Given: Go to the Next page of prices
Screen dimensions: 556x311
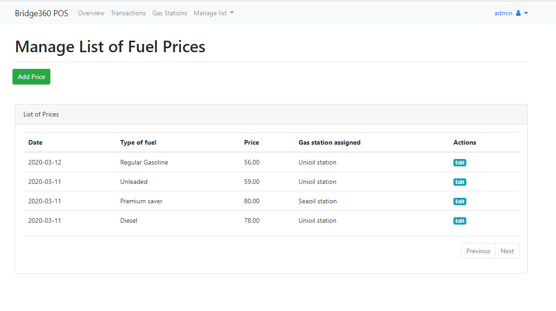Looking at the screenshot, I should tap(507, 251).
